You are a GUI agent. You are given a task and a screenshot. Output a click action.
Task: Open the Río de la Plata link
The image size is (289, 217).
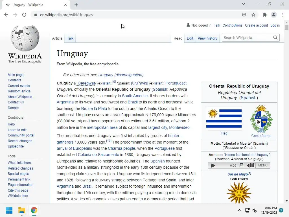[x=94, y=108]
